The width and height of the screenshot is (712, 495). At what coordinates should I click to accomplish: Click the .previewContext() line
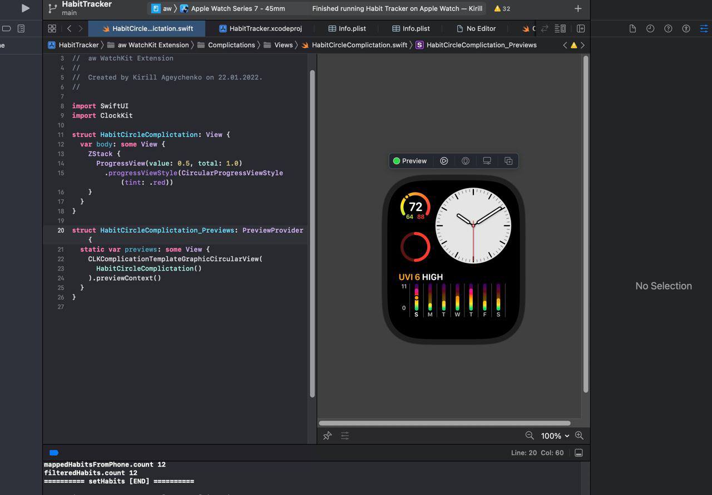(x=125, y=278)
